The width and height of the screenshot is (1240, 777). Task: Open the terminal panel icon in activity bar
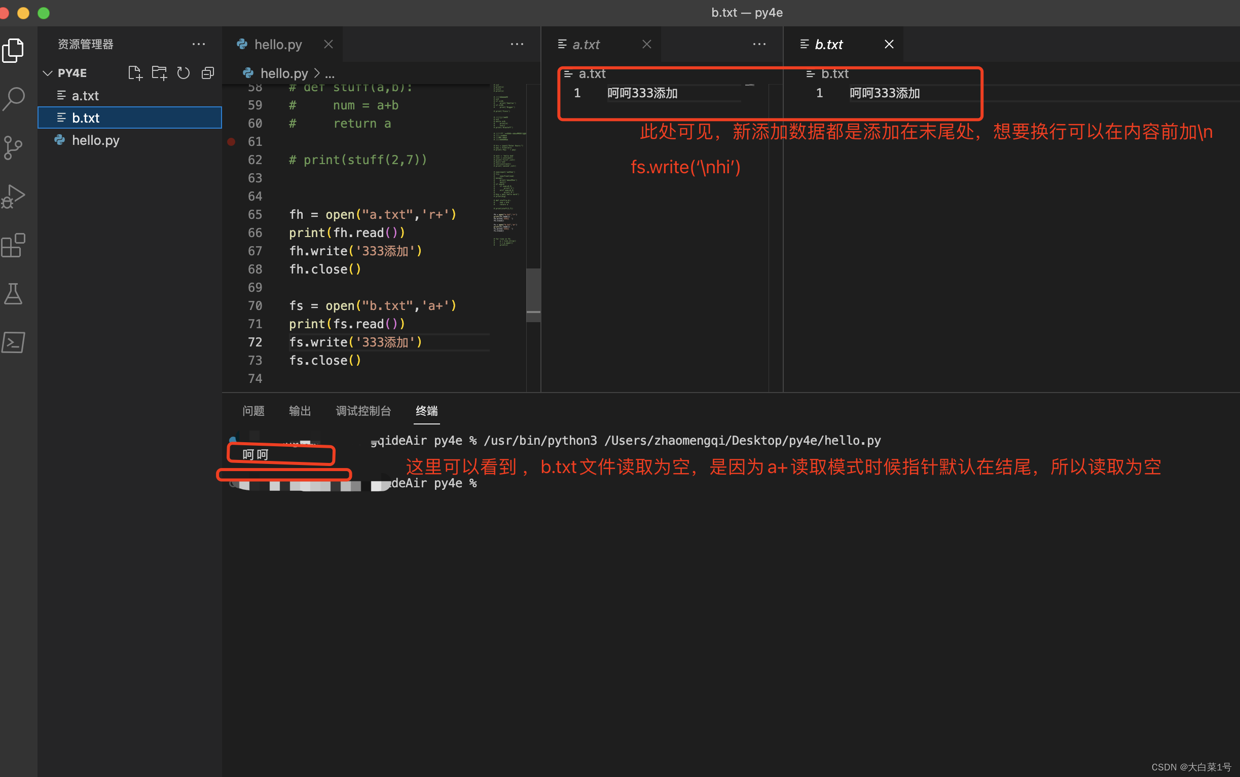tap(13, 342)
